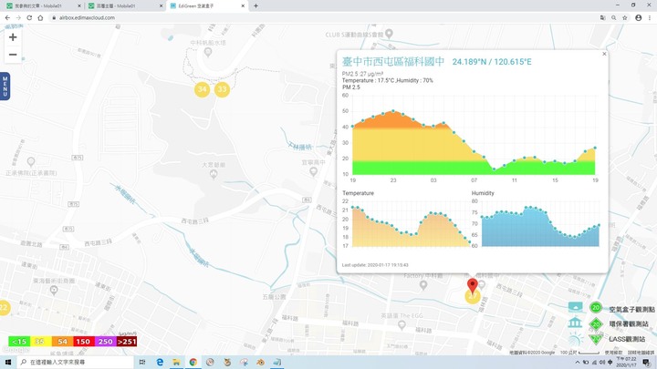Click the Windows taskbar search box
This screenshot has height=369, width=657.
click(x=75, y=362)
